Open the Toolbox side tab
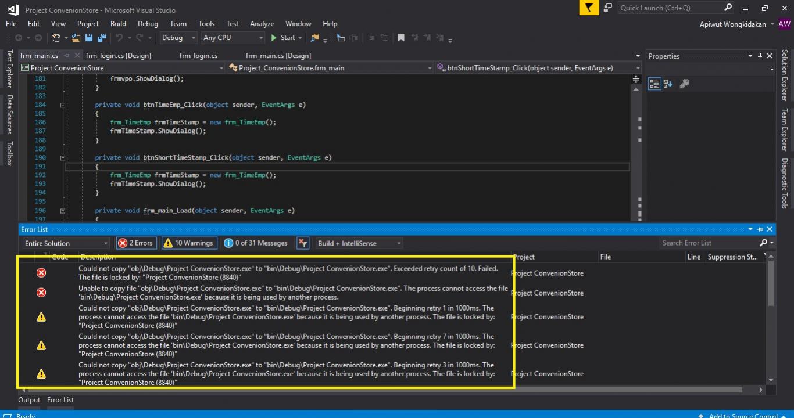The width and height of the screenshot is (794, 418). 9,153
